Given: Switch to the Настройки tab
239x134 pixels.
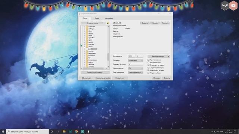Looking at the screenshot, I should (x=109, y=18).
